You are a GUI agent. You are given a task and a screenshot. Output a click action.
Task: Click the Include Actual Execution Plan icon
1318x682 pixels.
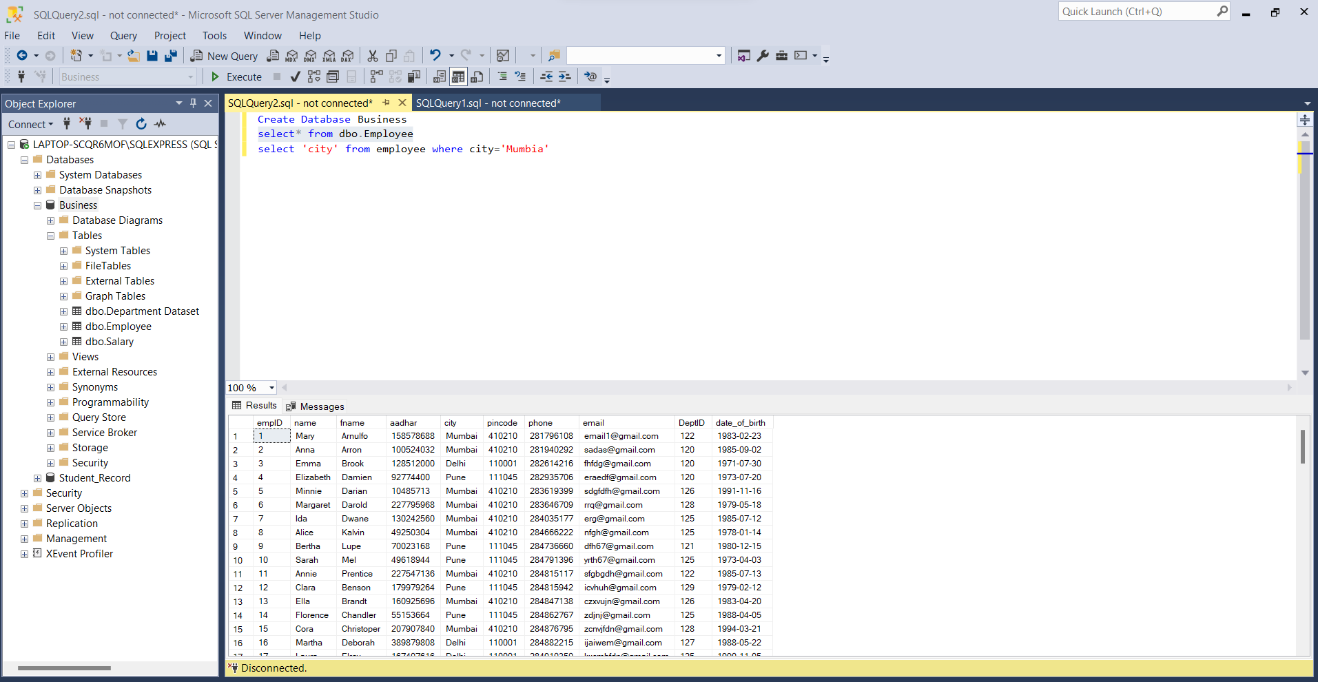pyautogui.click(x=377, y=76)
